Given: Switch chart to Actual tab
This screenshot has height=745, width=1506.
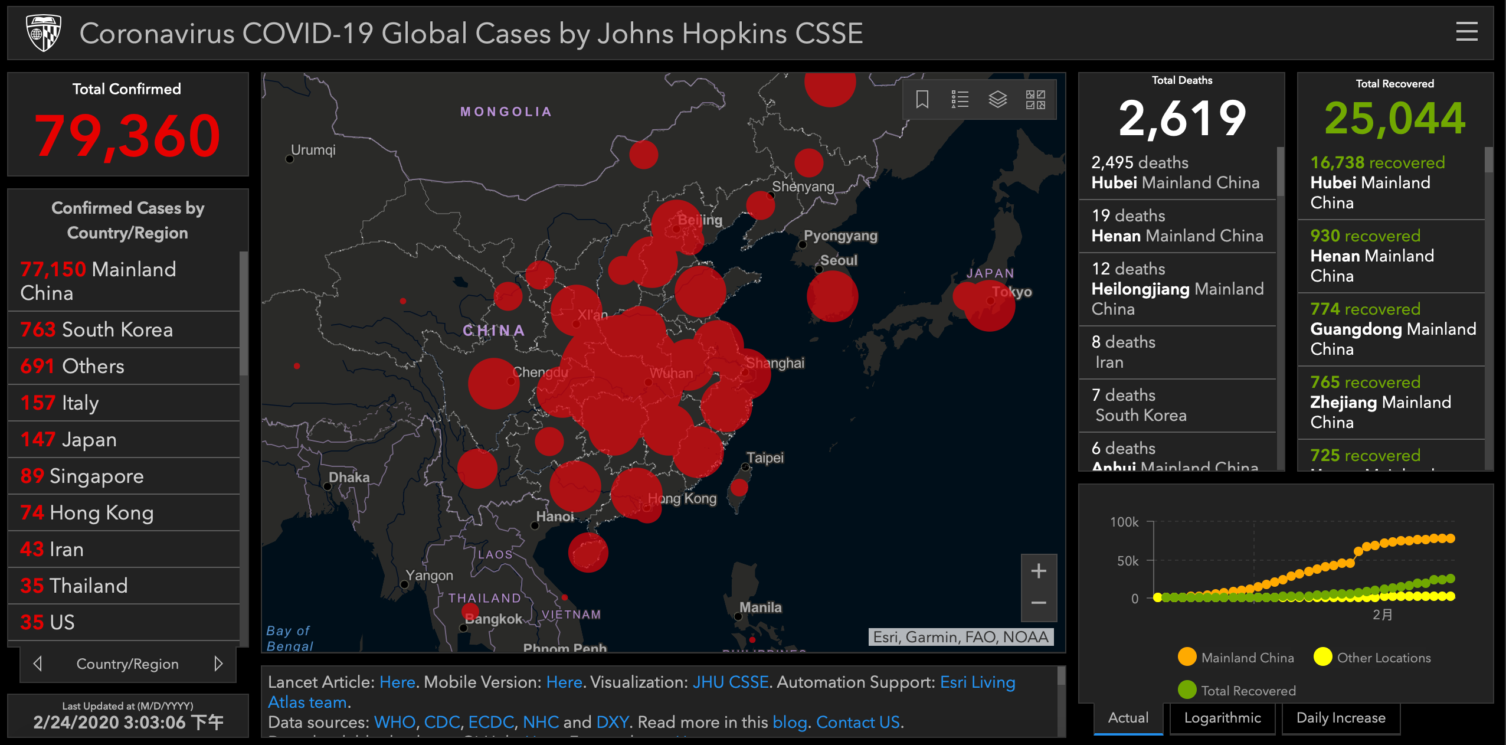Looking at the screenshot, I should (x=1128, y=718).
